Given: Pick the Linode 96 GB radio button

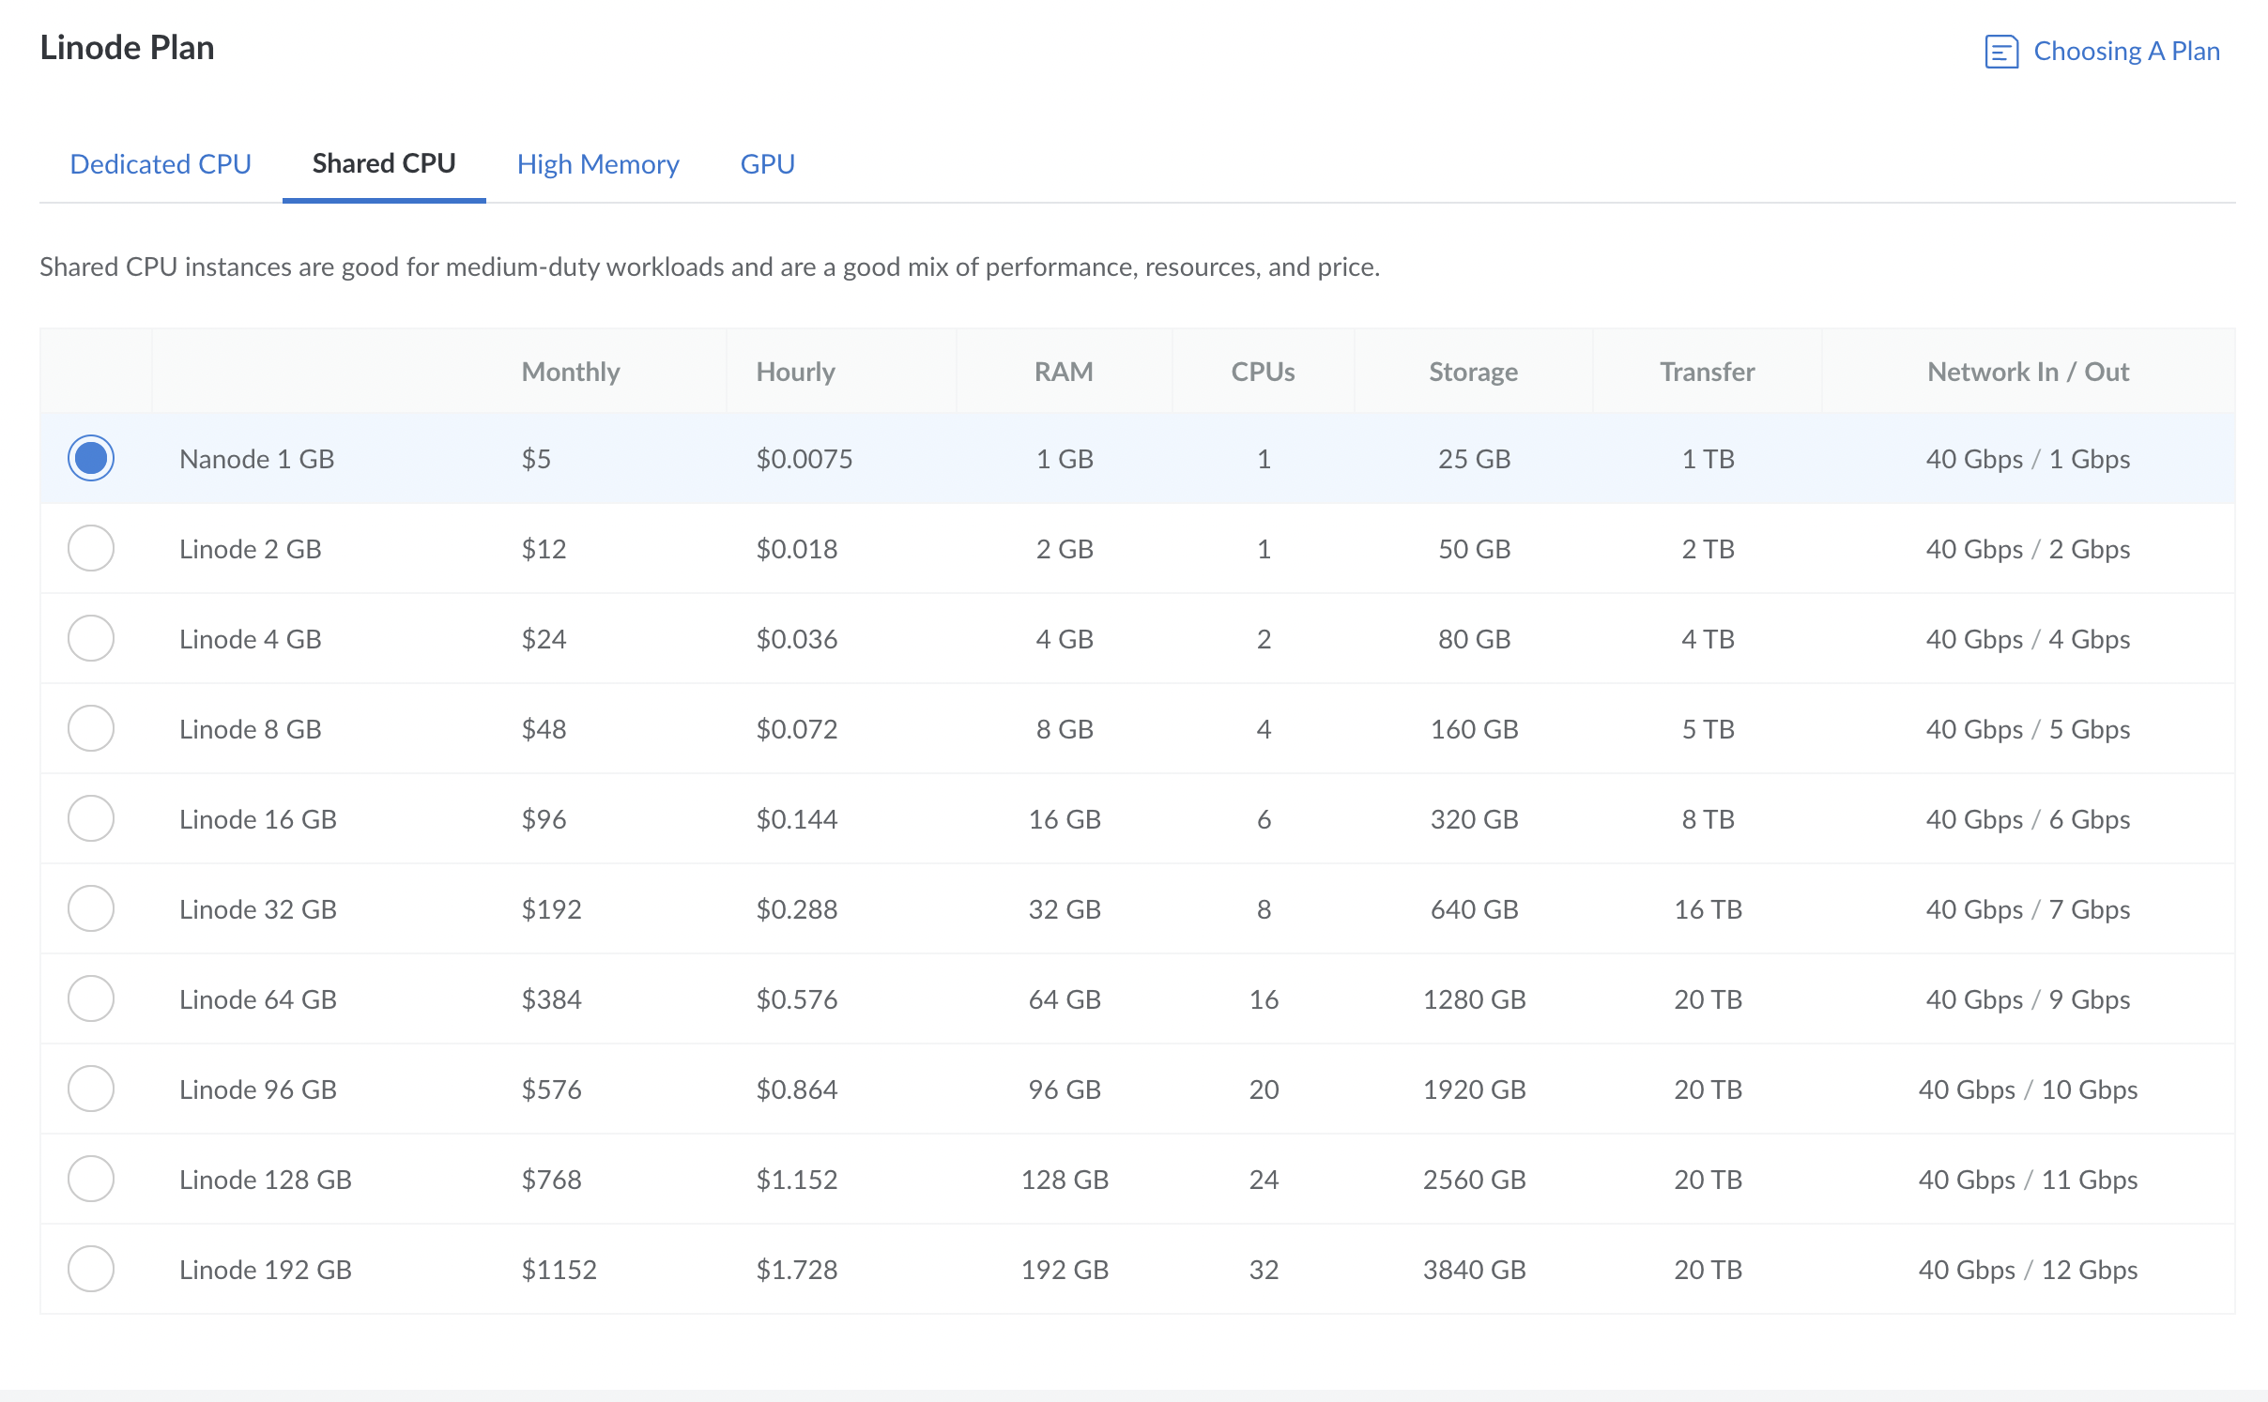Looking at the screenshot, I should [91, 1090].
